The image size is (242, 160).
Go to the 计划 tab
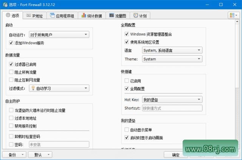coord(140,15)
